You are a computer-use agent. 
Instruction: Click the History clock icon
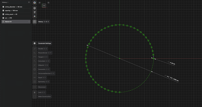point(35,22)
